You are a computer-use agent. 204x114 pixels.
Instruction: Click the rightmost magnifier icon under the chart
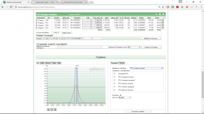(x=55, y=109)
